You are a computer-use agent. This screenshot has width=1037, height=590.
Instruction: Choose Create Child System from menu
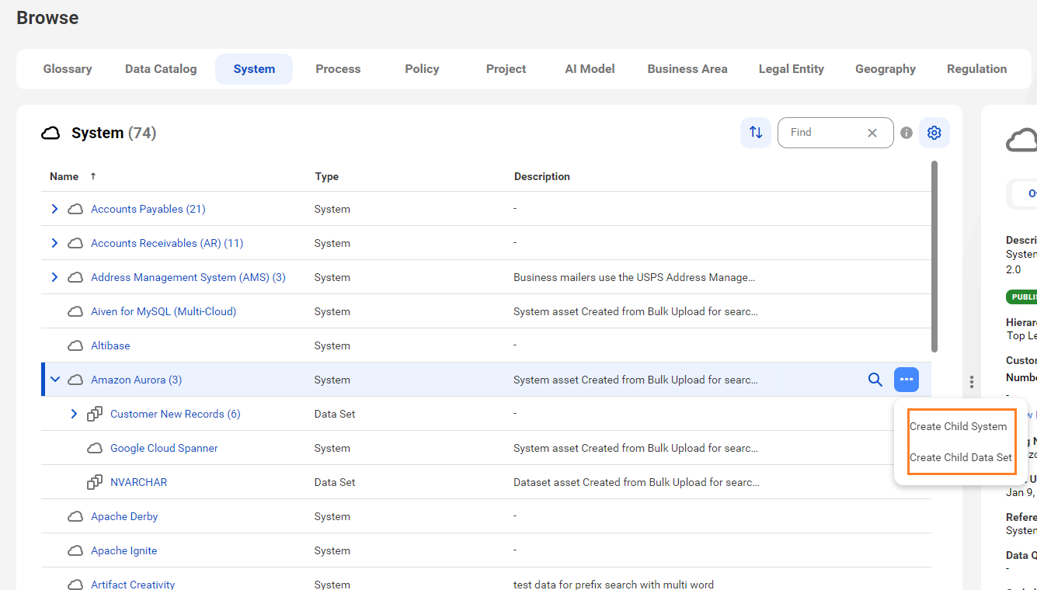tap(958, 426)
